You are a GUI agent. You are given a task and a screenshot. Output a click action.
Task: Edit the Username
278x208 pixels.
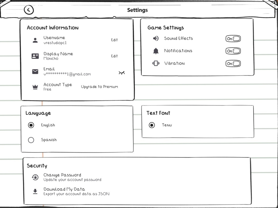[114, 40]
